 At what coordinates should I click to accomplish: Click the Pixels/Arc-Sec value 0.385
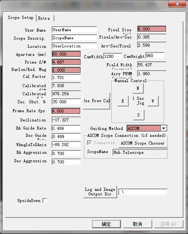(152, 37)
